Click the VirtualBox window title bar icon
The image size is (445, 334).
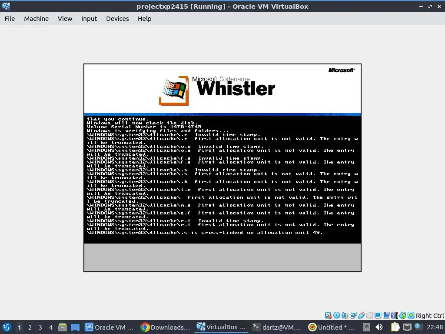(x=6, y=6)
